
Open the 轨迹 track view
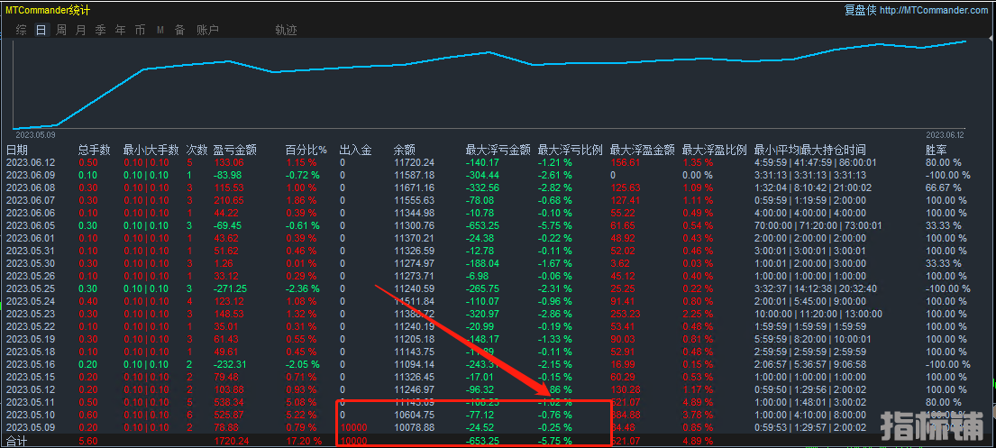[286, 30]
